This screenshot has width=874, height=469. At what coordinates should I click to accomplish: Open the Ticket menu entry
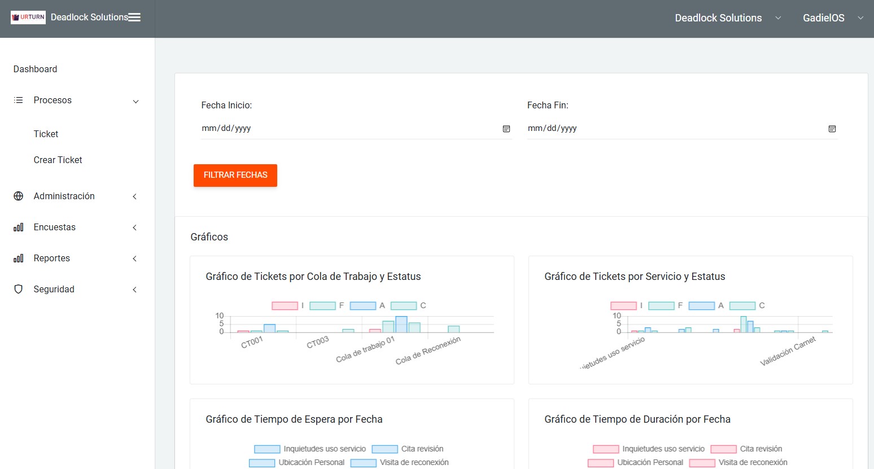tap(46, 134)
